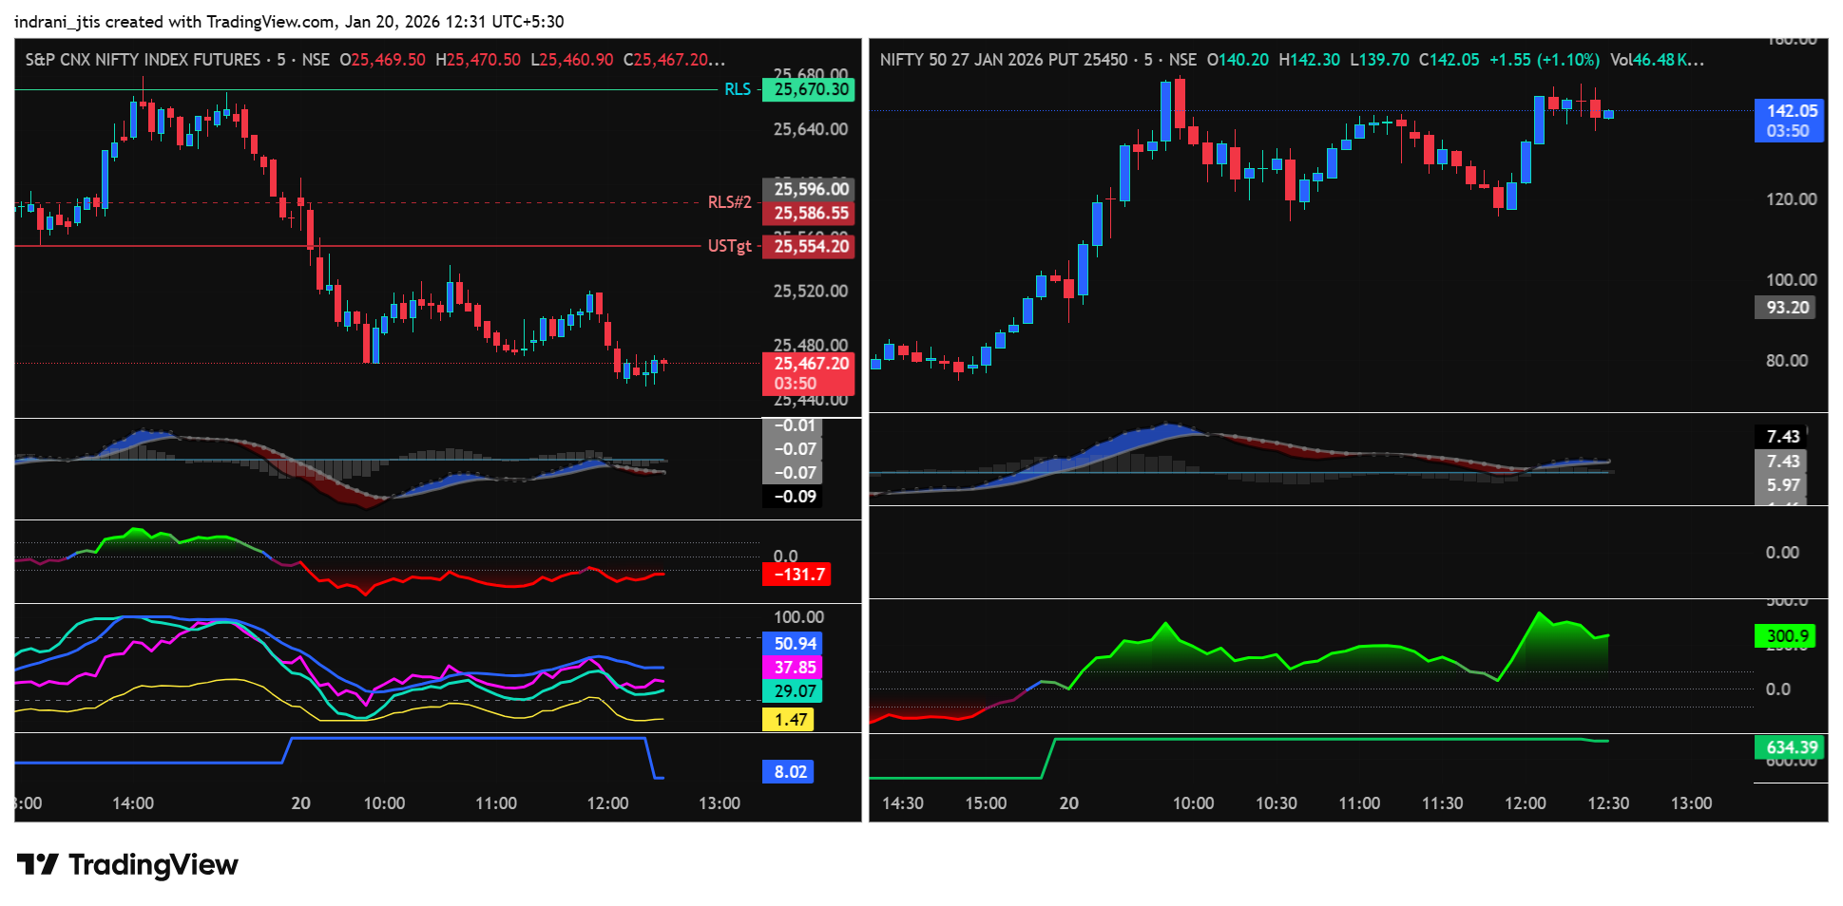
Task: Click the red -131.7 indicator value tag
Action: coord(798,575)
